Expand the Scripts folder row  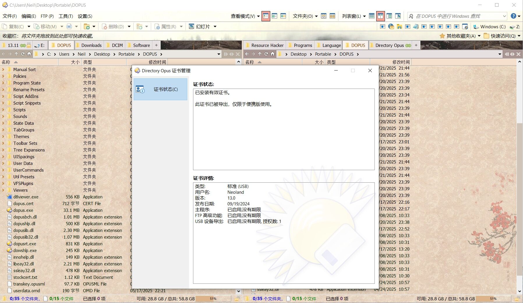pos(3,110)
